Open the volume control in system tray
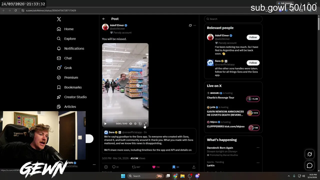This screenshot has width=320, height=180. 303,176
